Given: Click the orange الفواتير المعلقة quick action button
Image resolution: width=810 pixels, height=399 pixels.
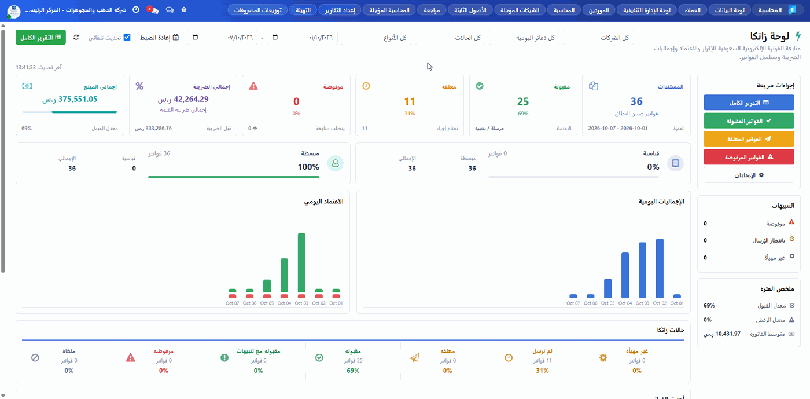Looking at the screenshot, I should tap(749, 139).
